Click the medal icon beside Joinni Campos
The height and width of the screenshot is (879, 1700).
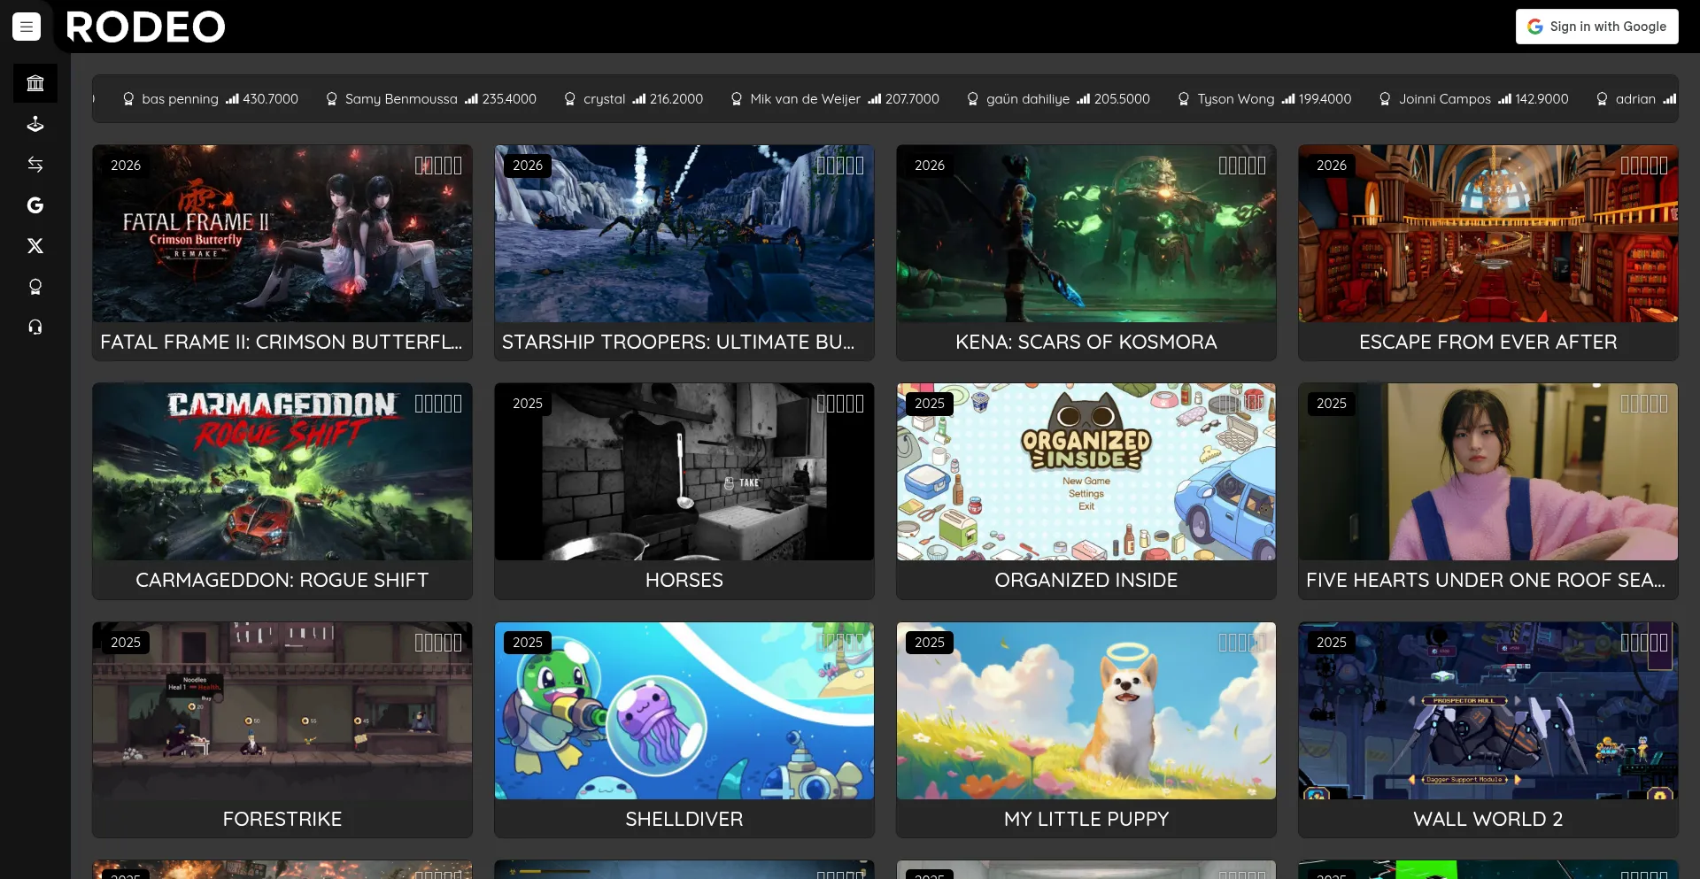[x=1386, y=99]
